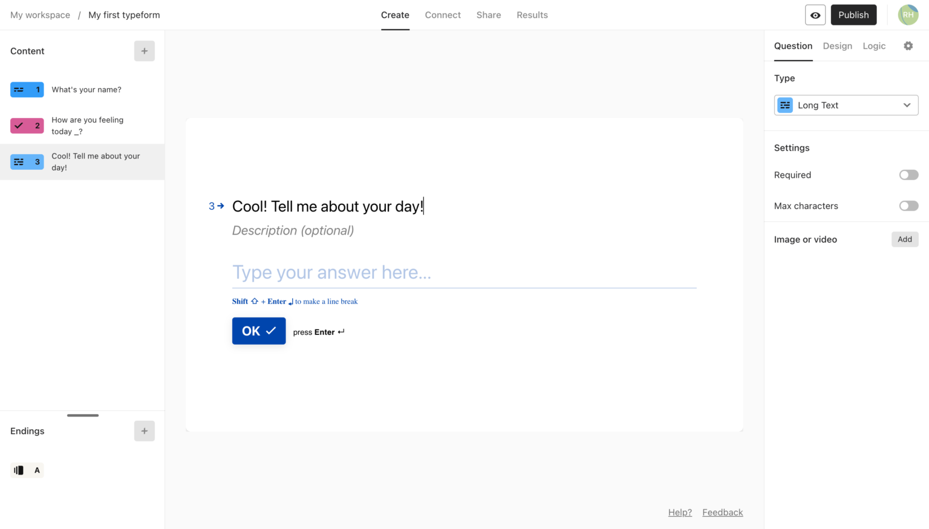Switch to the Design tab
The width and height of the screenshot is (929, 529).
[837, 45]
